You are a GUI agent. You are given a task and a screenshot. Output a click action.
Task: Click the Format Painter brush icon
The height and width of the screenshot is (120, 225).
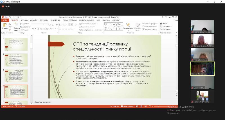click(10, 30)
